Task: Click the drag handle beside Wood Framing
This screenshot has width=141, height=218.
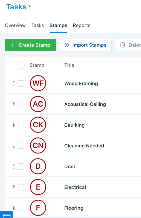Action: tap(14, 83)
